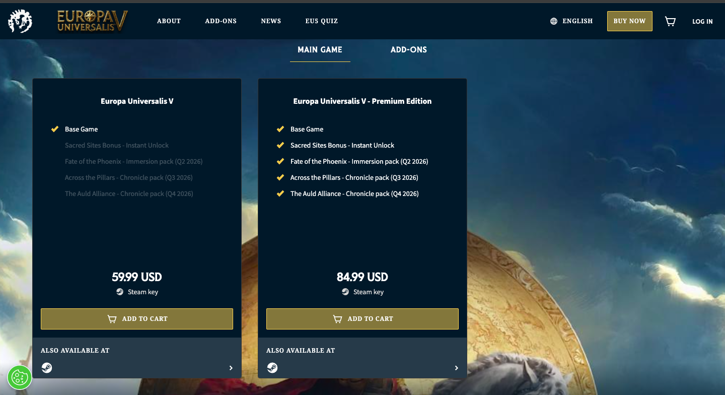Open Steam store from Premium Edition card
Screen dimensions: 725x395
click(272, 368)
